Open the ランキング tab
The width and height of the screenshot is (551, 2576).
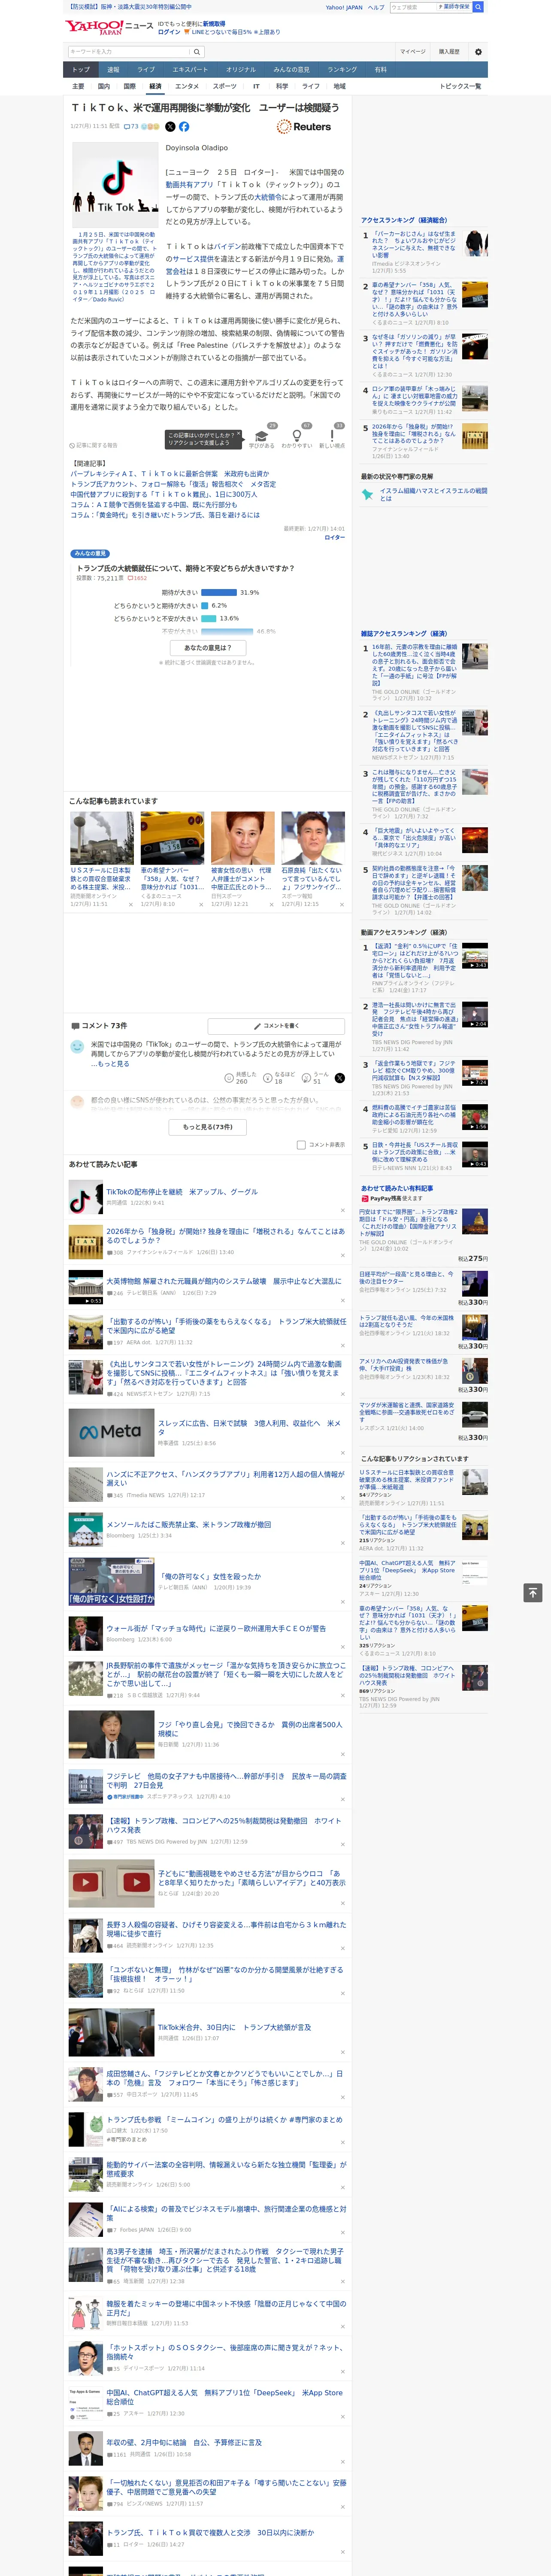point(342,70)
